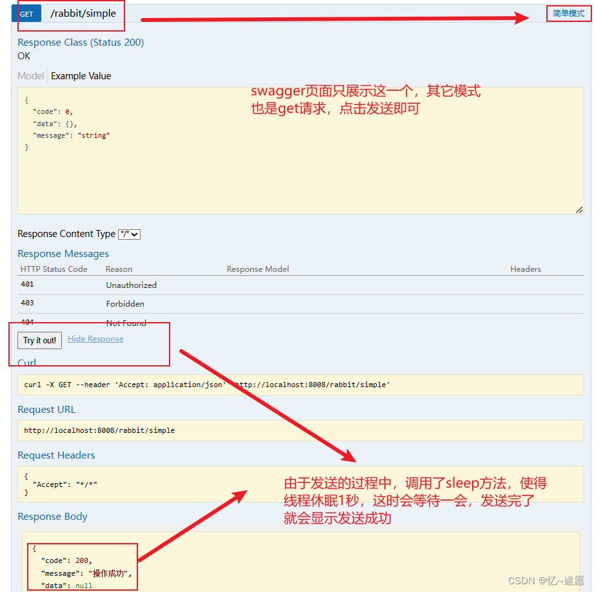
Task: Click the "data": null response line
Action: (66, 586)
